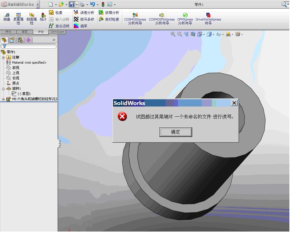The image size is (292, 233).
Task: Switch to the DimXpert tab
Action: coord(57,32)
